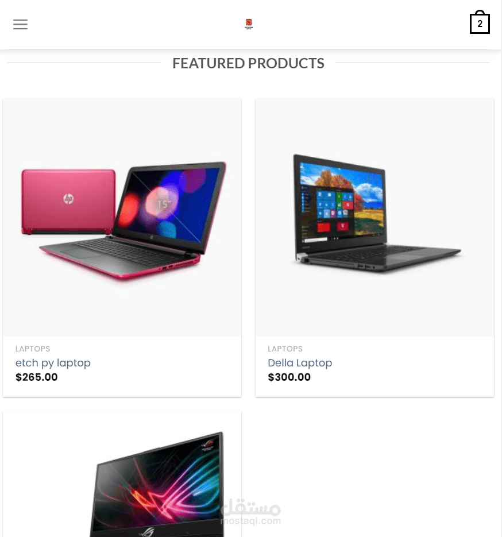
Task: Open the Della Laptop product image
Action: [x=374, y=217]
